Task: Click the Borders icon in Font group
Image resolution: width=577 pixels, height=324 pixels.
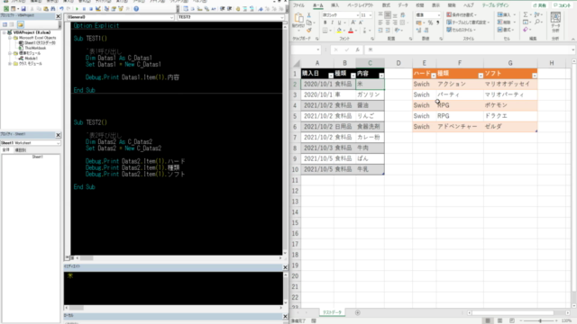Action: tap(325, 31)
